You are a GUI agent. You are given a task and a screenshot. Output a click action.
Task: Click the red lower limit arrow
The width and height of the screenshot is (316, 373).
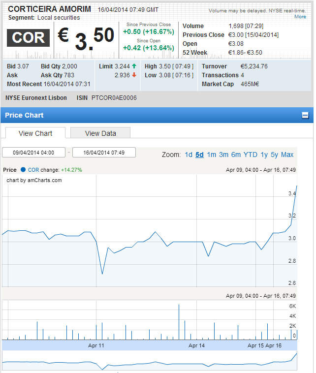click(x=134, y=75)
